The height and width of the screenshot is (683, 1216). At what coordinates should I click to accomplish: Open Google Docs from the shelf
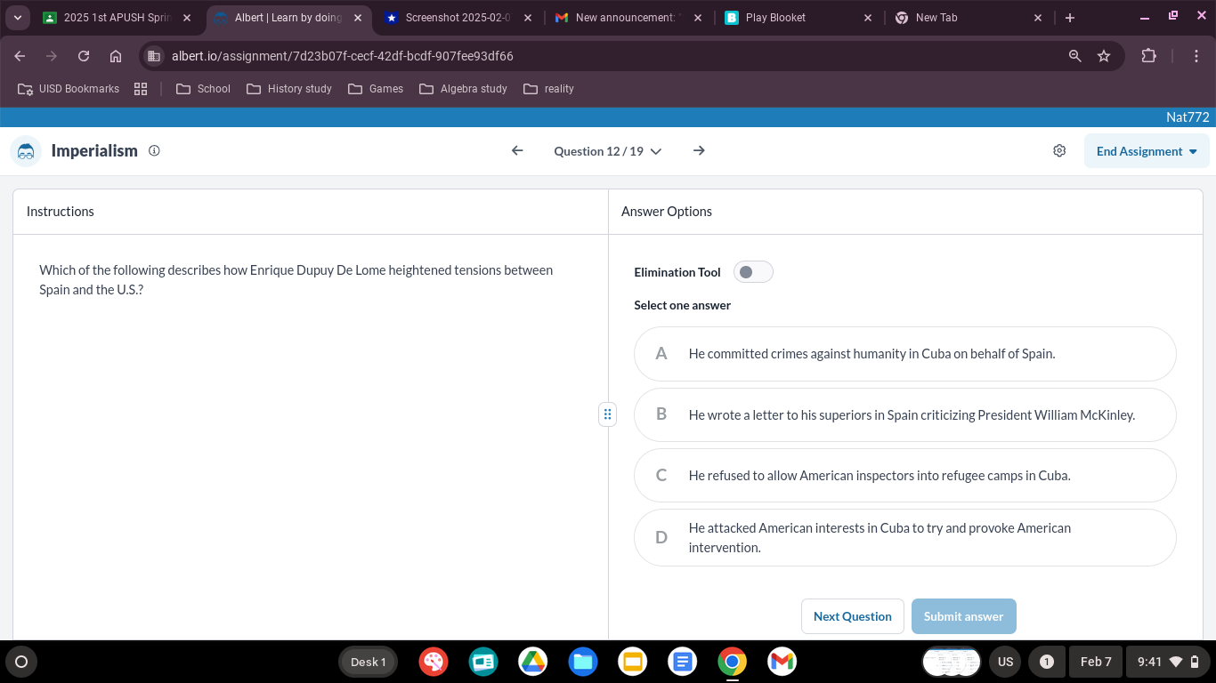[x=683, y=662]
